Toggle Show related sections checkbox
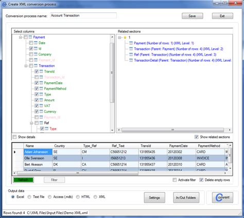 (x=197, y=137)
